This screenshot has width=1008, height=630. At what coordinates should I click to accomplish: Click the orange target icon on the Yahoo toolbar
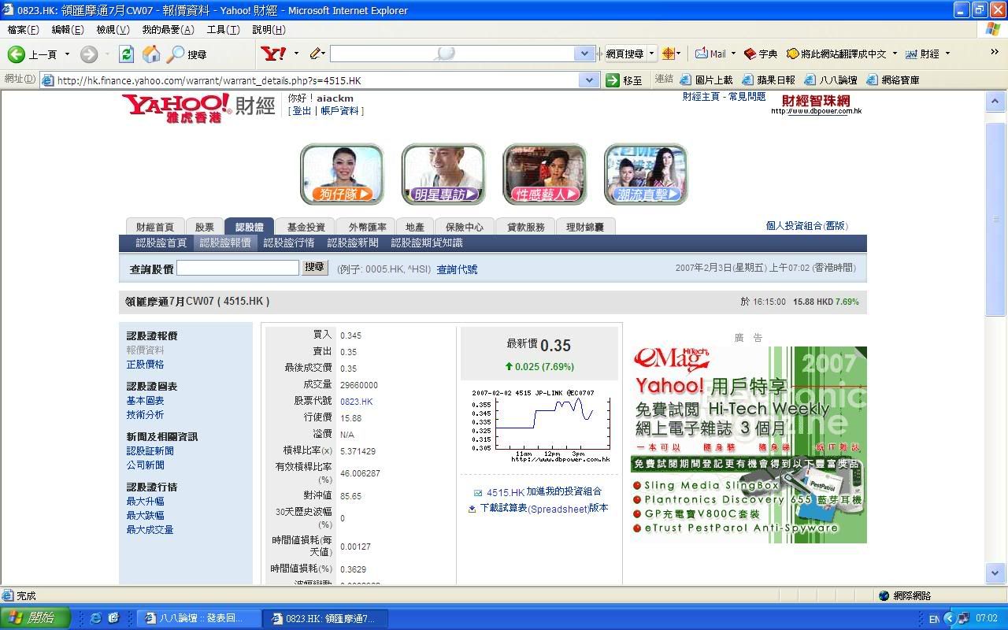click(x=669, y=54)
